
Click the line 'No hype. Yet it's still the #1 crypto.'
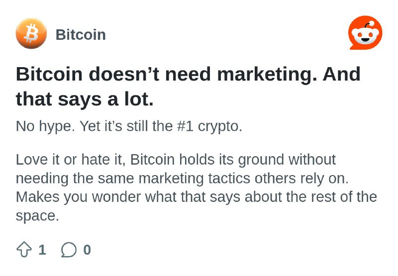click(129, 126)
